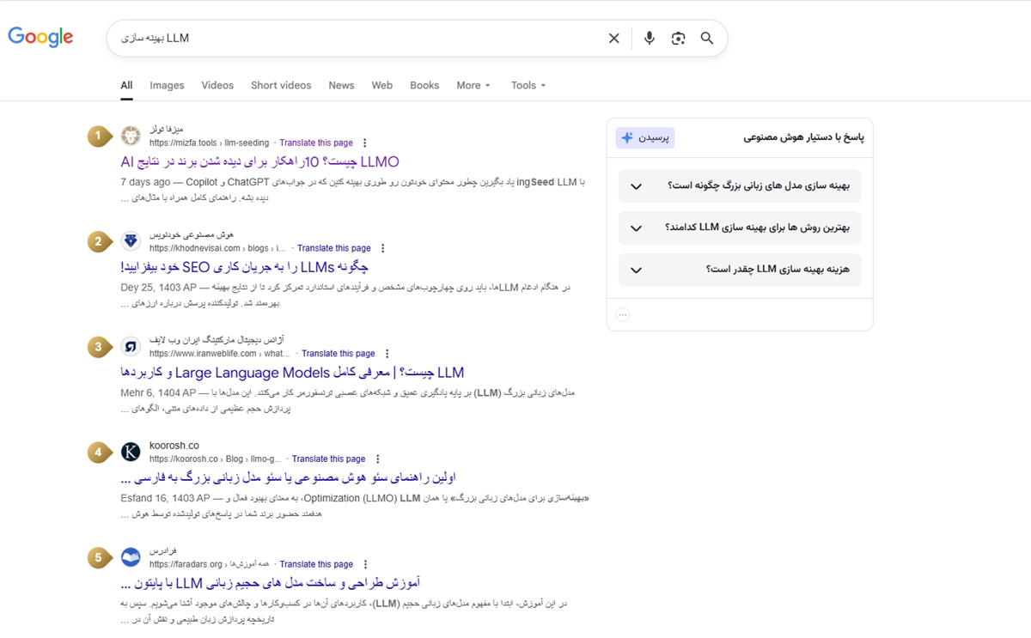
Task: Click the faradars.org favicon
Action: click(x=131, y=558)
